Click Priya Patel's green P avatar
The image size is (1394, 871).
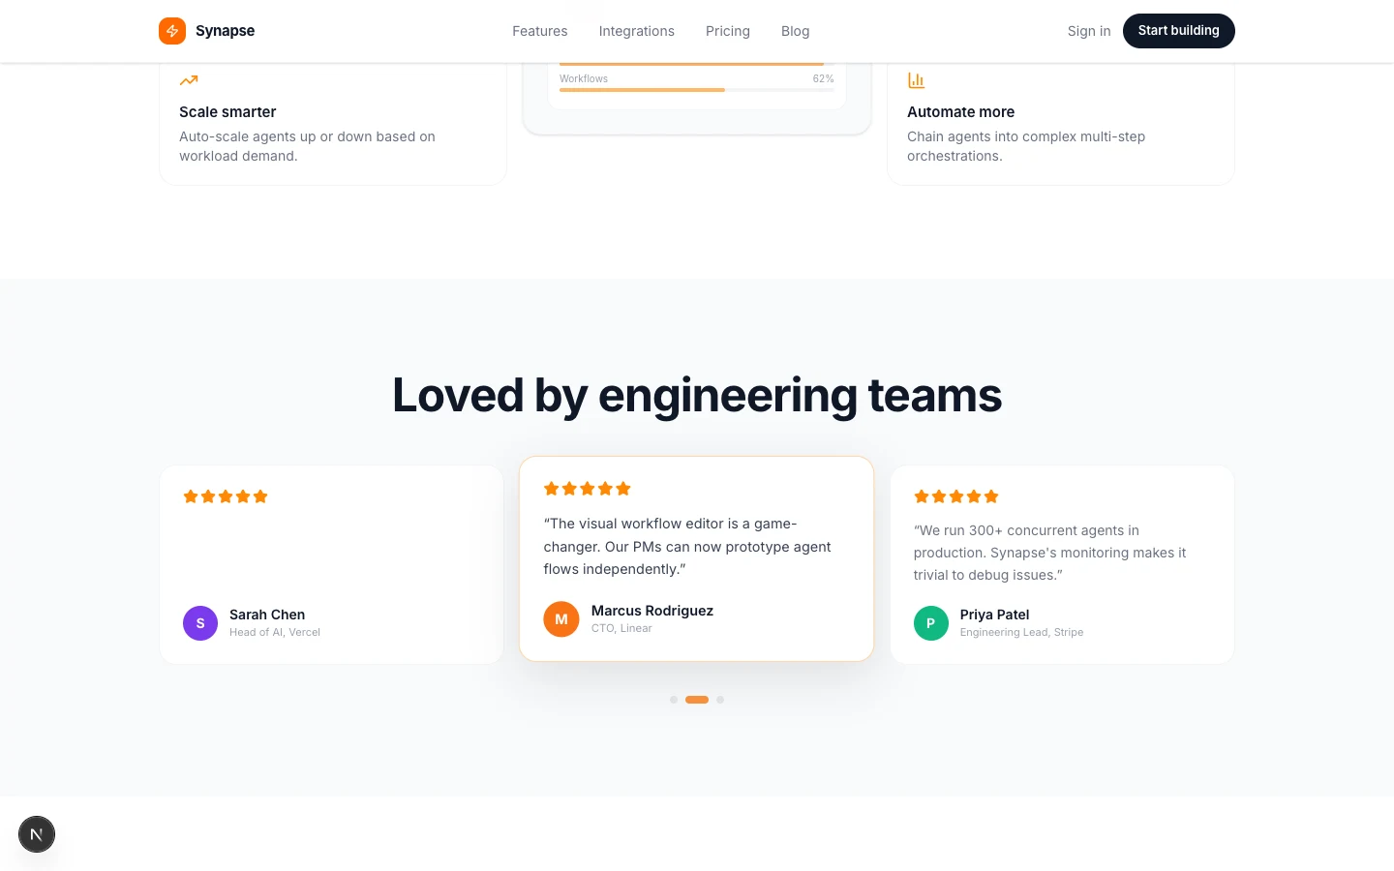(931, 623)
